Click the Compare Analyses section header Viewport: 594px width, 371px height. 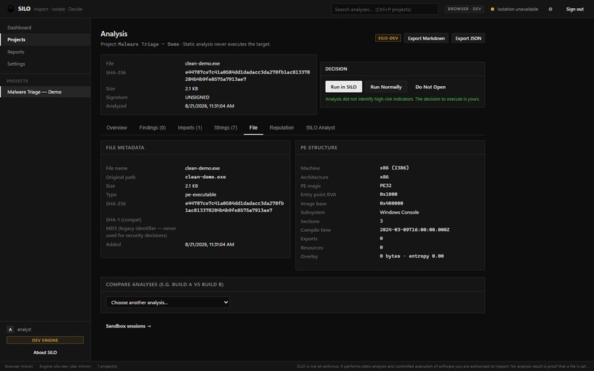[293, 284]
